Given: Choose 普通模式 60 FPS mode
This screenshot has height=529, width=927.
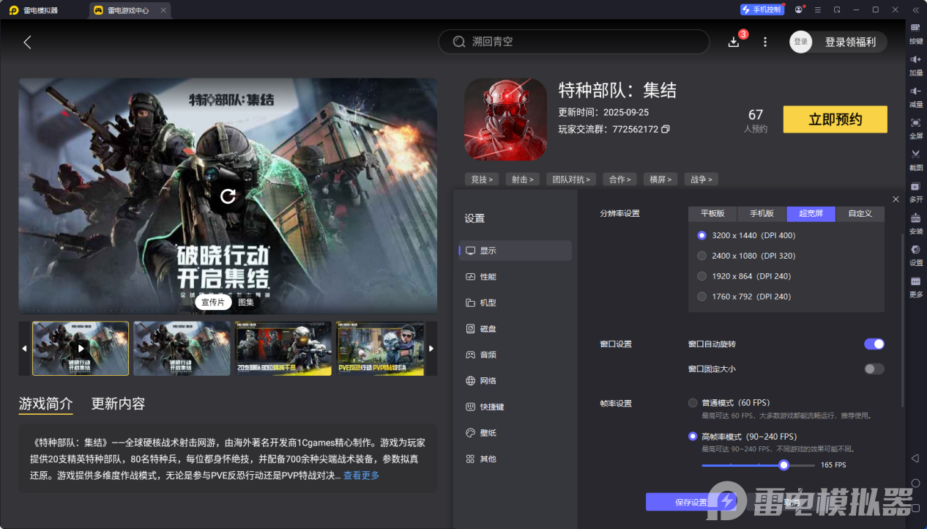Looking at the screenshot, I should tap(693, 402).
